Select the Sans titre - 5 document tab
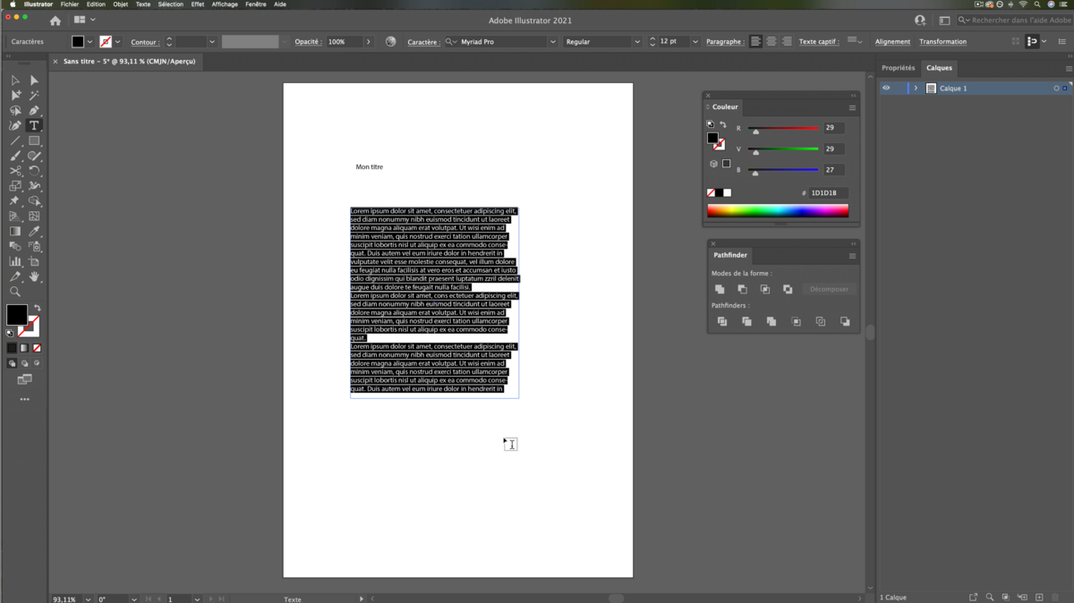The height and width of the screenshot is (603, 1074). 129,62
